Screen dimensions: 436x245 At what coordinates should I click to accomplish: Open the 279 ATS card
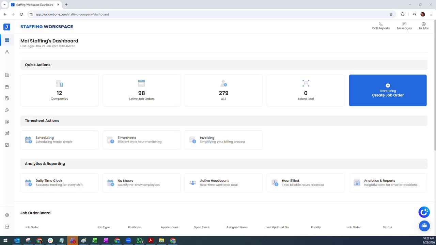coord(223,91)
